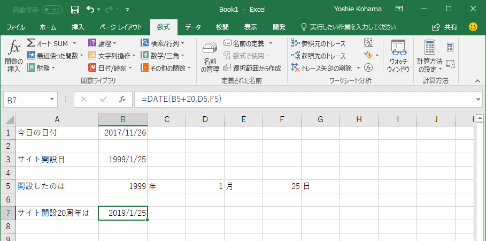This screenshot has height=241, width=486.
Task: Click the fx button beside the formula bar
Action: tap(122, 99)
